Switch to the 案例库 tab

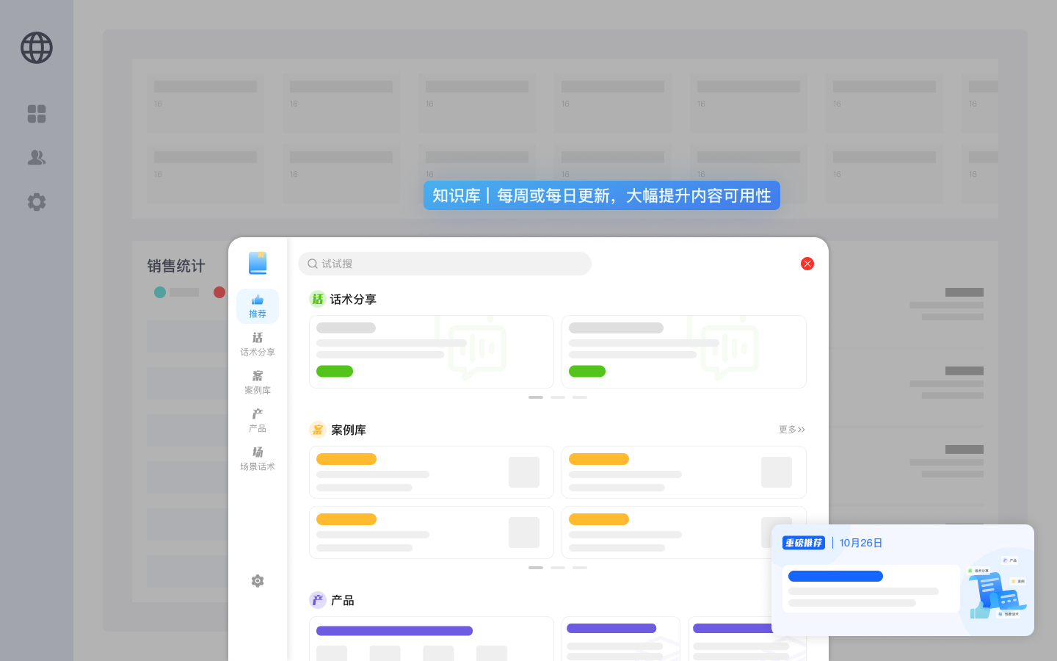258,383
